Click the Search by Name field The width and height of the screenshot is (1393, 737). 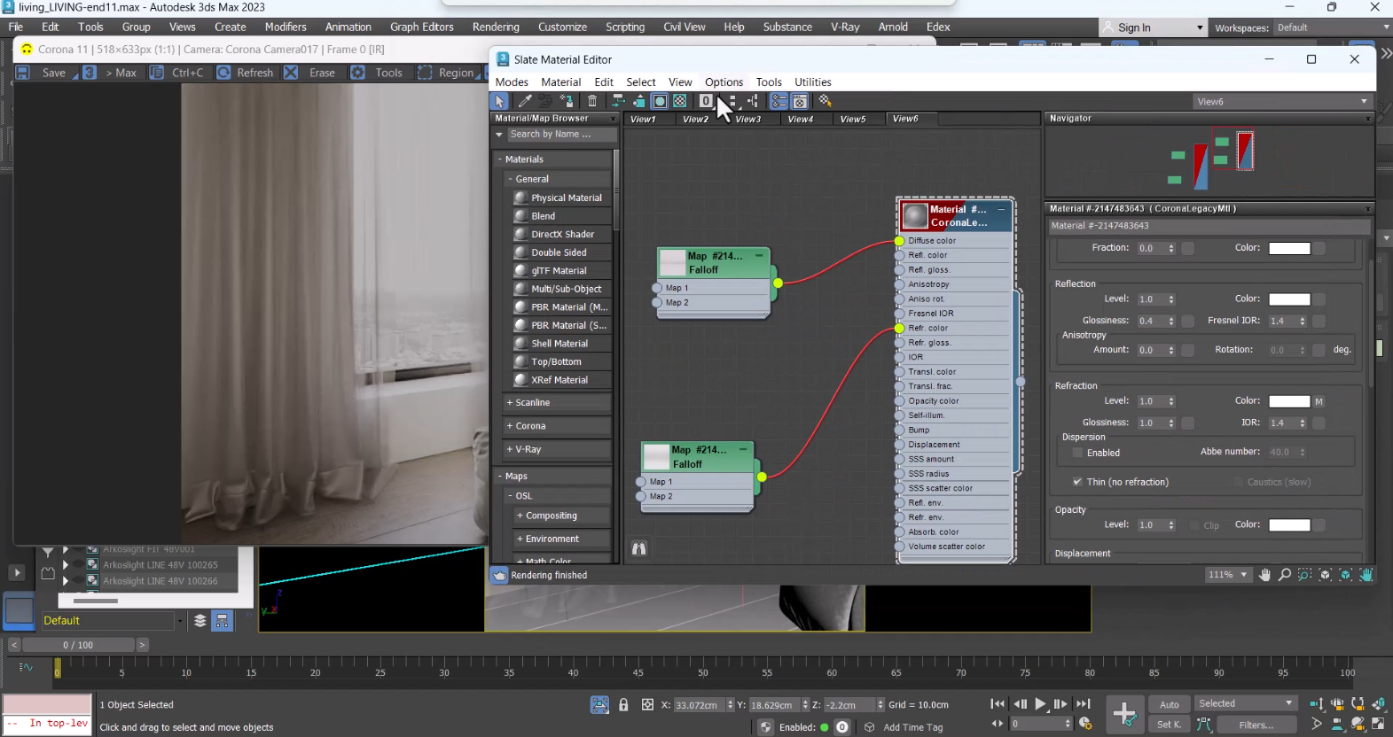click(x=562, y=135)
